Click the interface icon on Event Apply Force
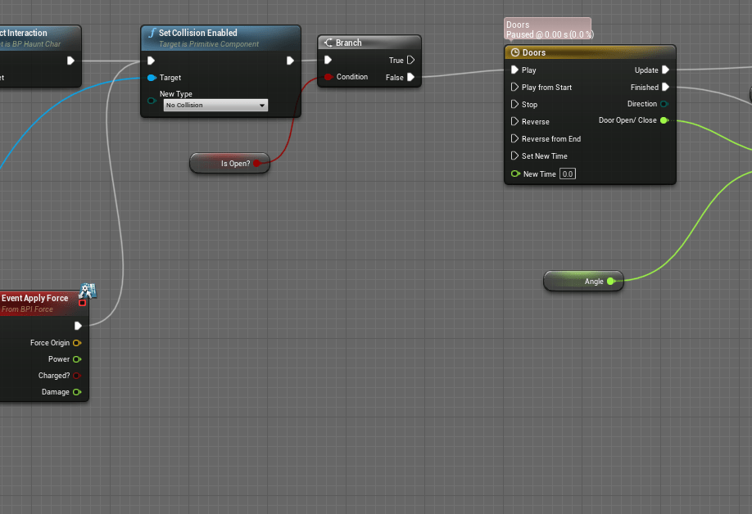The image size is (752, 514). pos(88,291)
